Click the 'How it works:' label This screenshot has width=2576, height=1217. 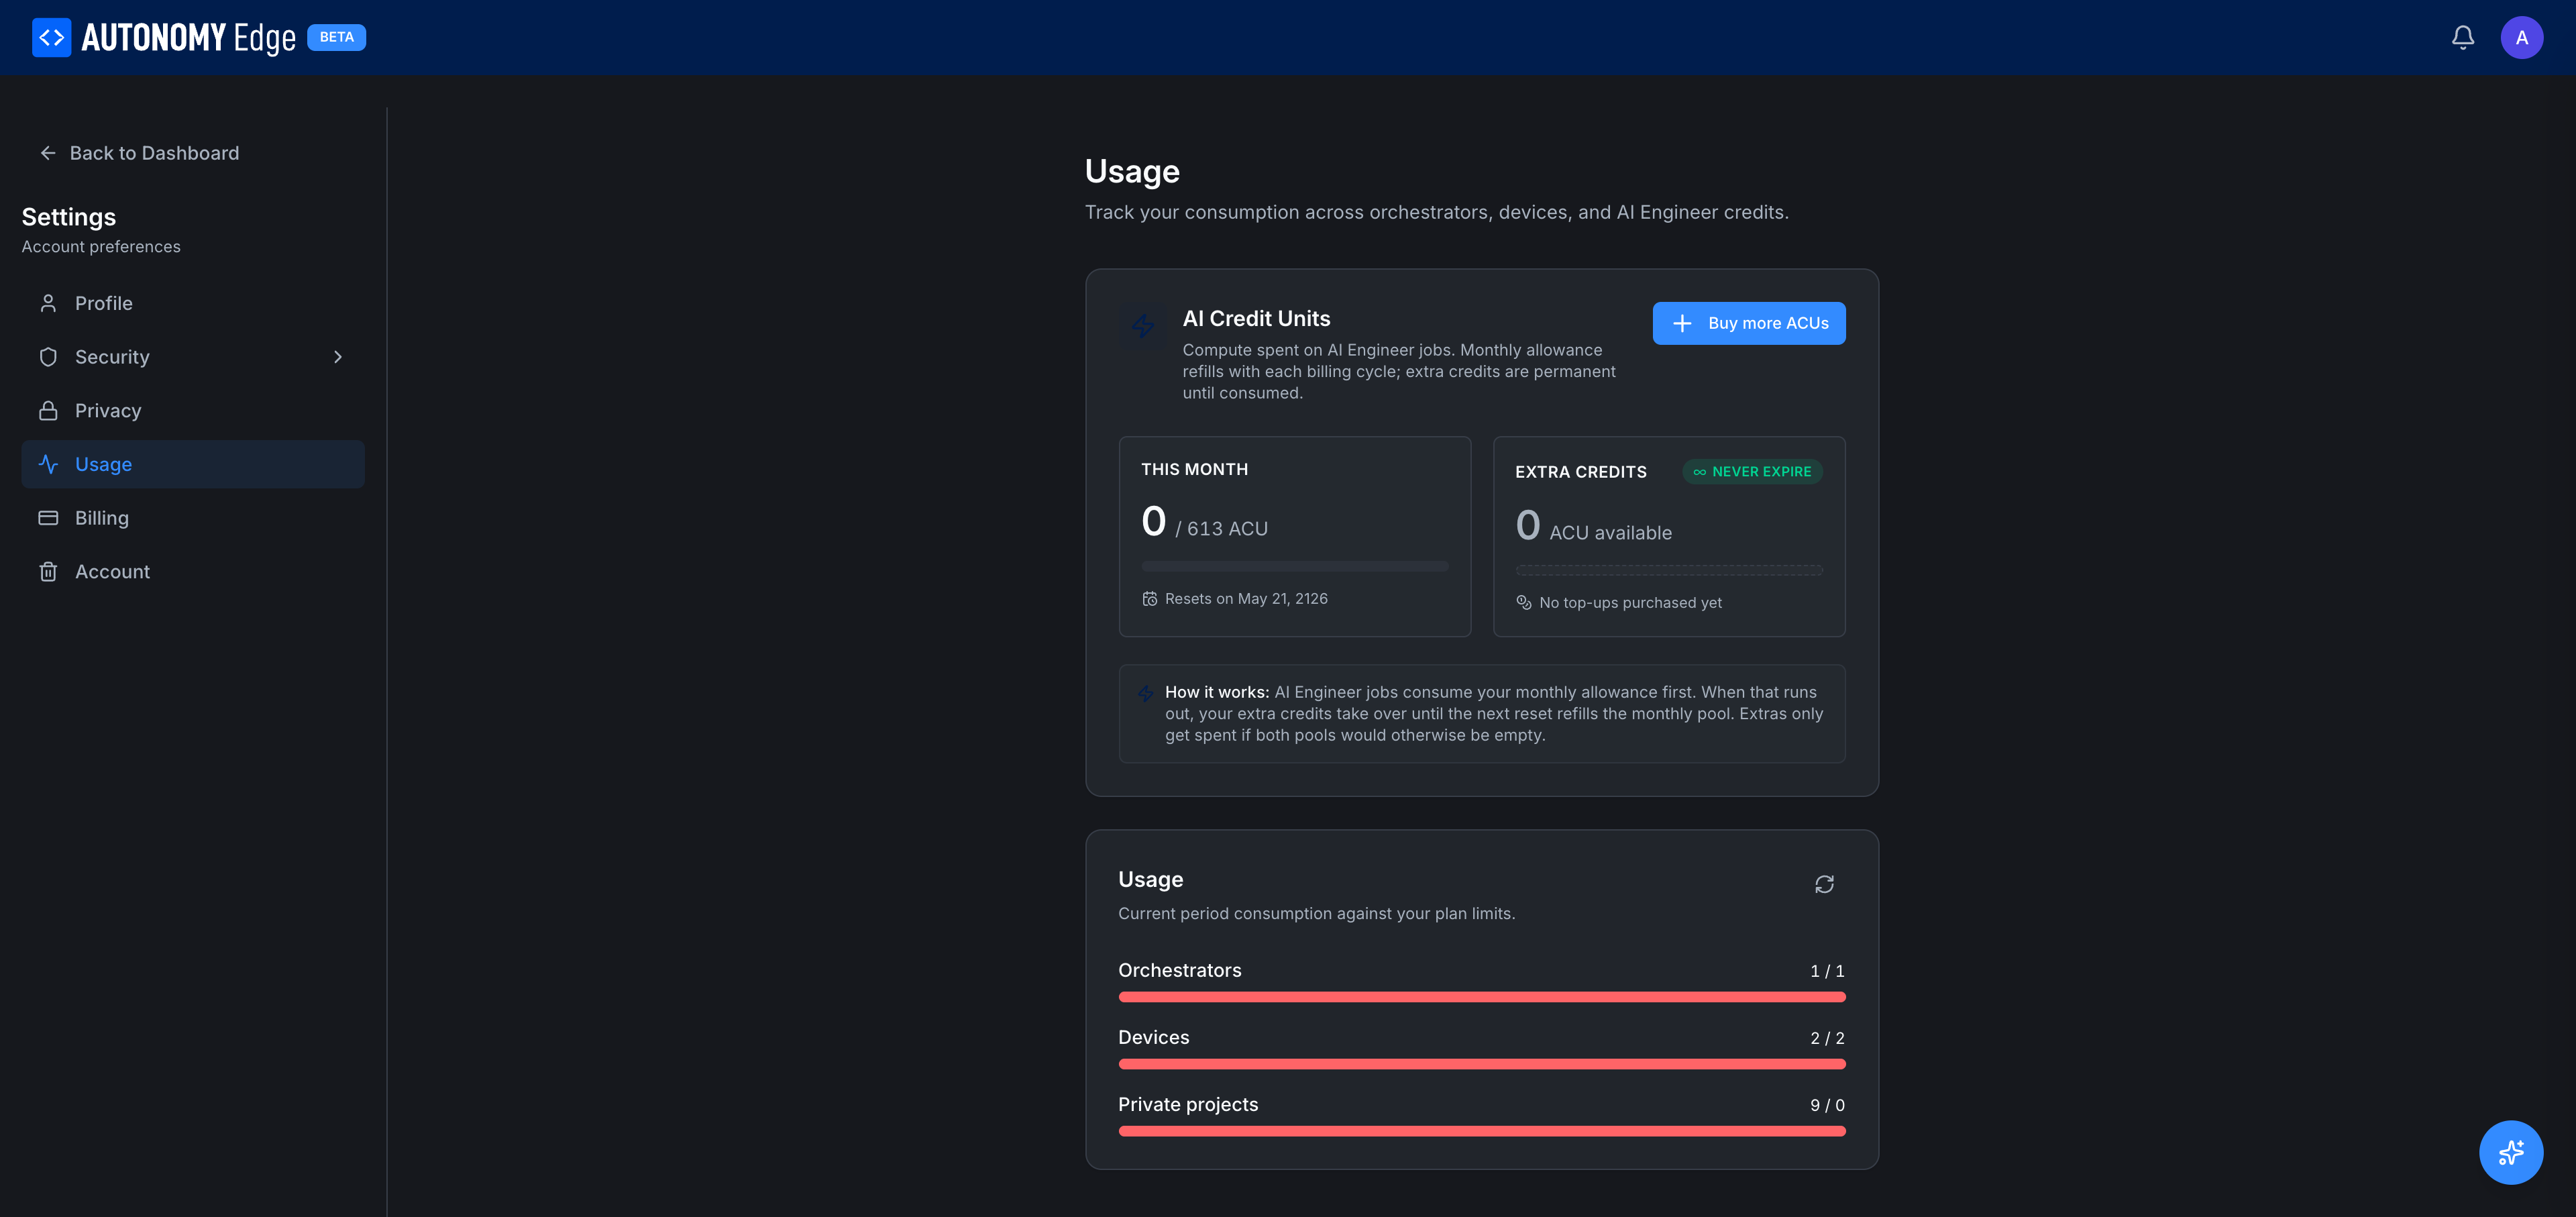pyautogui.click(x=1217, y=692)
